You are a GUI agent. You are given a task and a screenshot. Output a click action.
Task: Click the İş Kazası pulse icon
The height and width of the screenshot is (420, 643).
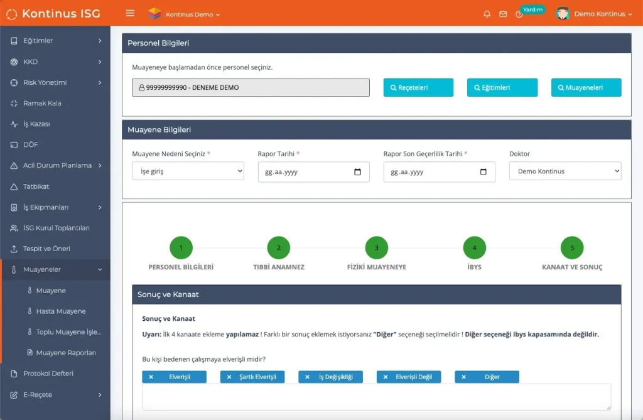(14, 124)
